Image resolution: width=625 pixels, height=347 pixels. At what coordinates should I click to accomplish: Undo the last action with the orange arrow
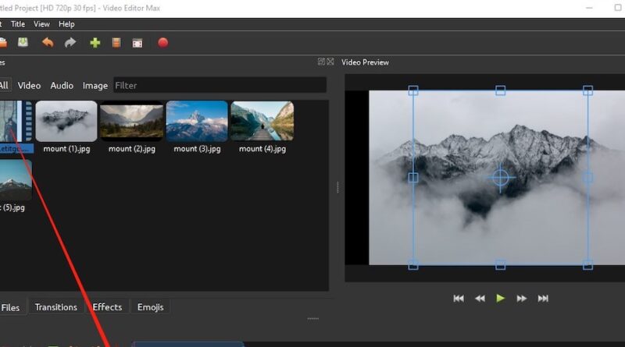(x=48, y=43)
